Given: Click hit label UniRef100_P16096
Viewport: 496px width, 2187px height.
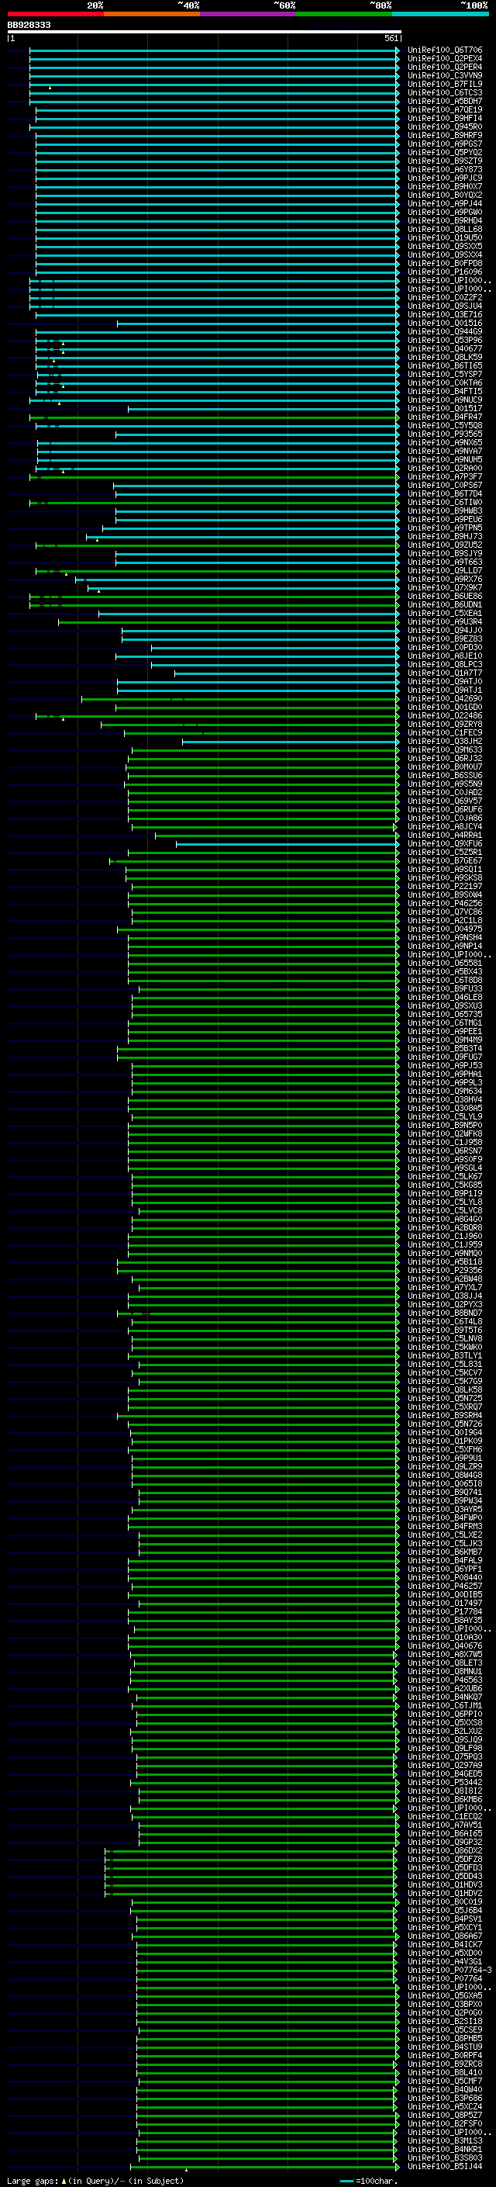Looking at the screenshot, I should click(444, 272).
